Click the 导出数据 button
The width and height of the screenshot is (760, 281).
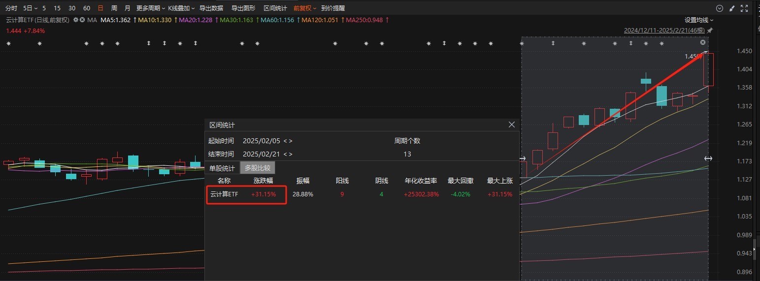[211, 8]
